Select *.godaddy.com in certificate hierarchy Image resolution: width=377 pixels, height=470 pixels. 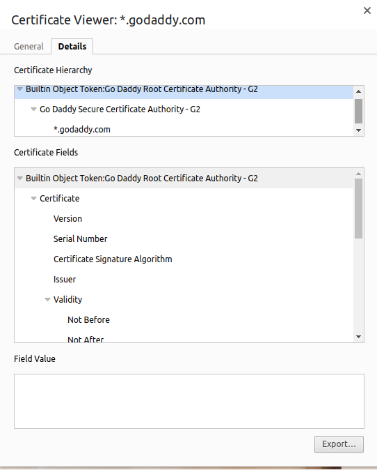point(82,130)
